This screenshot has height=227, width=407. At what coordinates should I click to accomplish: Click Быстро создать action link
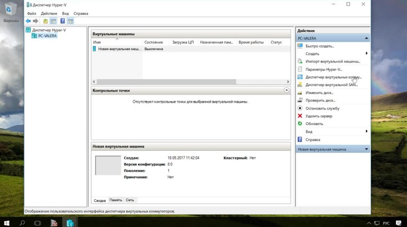(x=320, y=46)
